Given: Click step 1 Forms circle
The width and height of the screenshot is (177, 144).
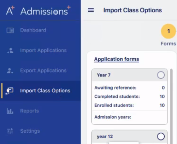Looking at the screenshot, I should [x=168, y=31].
